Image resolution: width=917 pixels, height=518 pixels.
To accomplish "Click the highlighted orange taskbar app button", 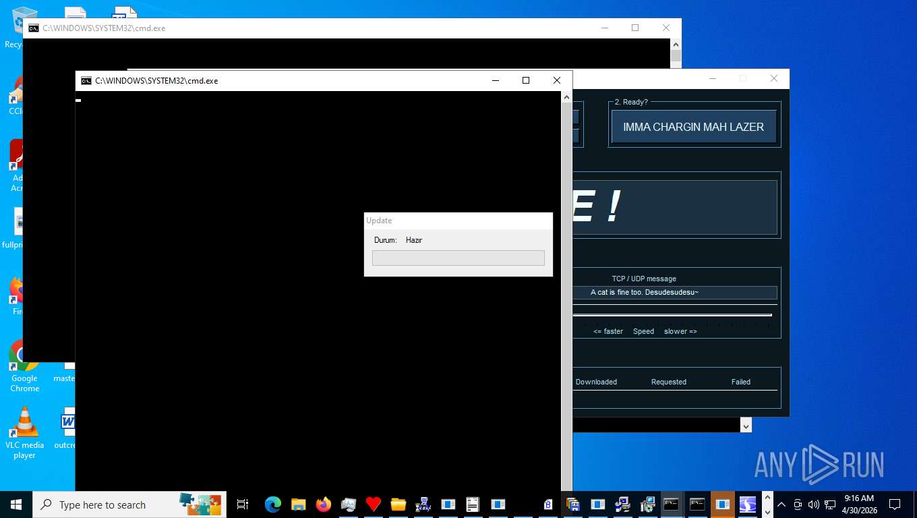I will pos(723,505).
